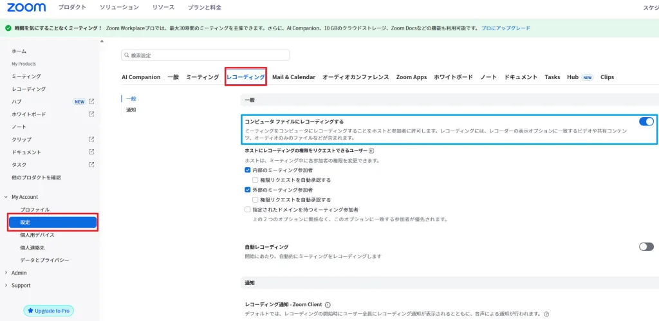Image resolution: width=659 pixels, height=321 pixels.
Task: Open 個人用デバイス under My Account
Action: pos(37,235)
